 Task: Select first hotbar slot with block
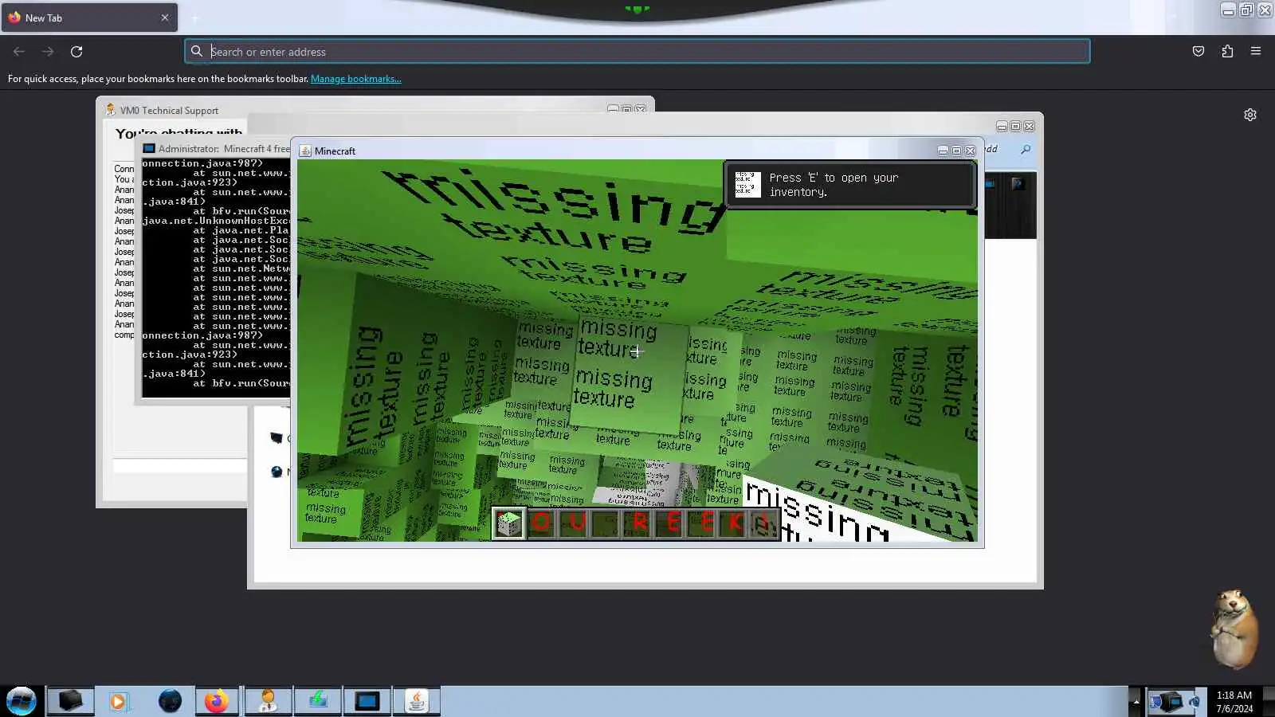pos(508,523)
